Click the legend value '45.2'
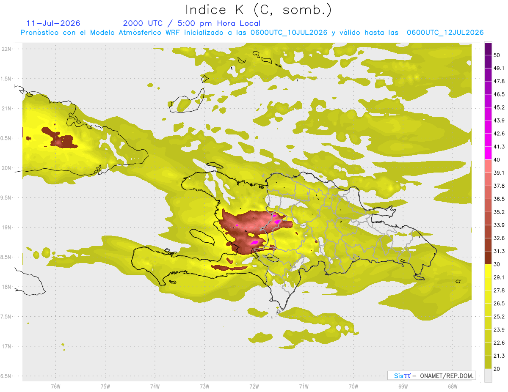Screen dimensions: 508x392 coord(499,107)
